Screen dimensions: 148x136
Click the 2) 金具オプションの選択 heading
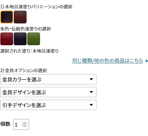[23, 71]
